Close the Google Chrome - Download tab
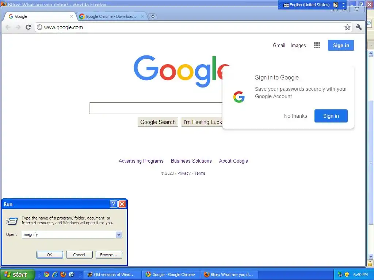 [x=142, y=16]
